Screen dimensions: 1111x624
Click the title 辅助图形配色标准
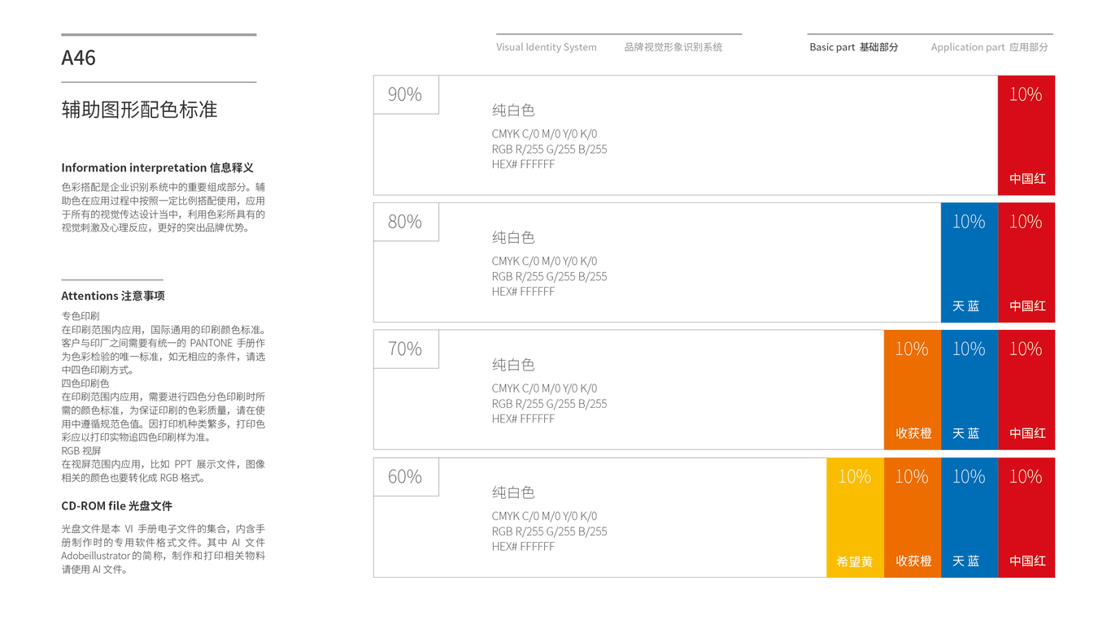140,110
